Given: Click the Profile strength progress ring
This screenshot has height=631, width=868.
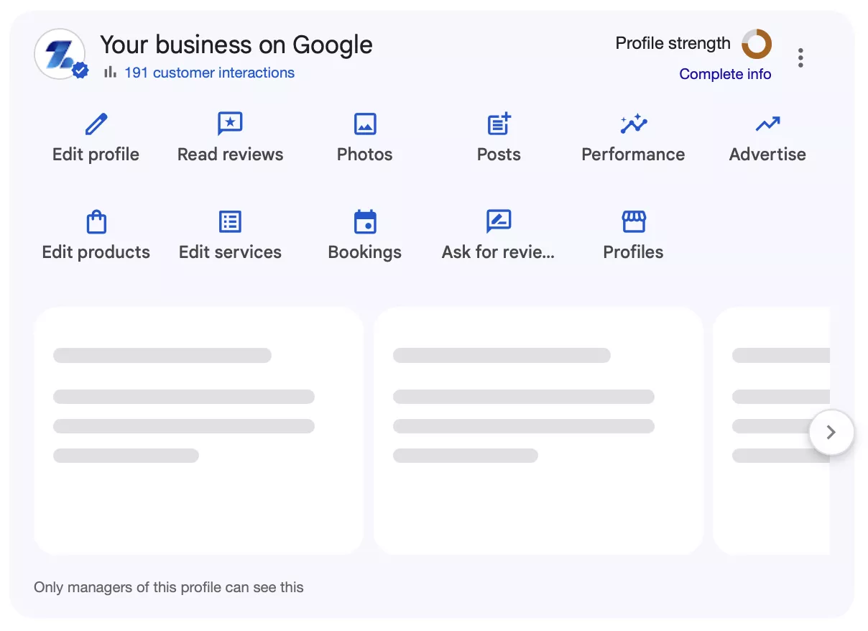Looking at the screenshot, I should (x=757, y=44).
